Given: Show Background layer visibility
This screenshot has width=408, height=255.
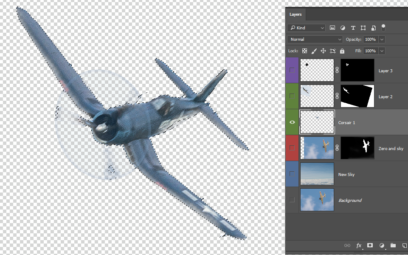Looking at the screenshot, I should tap(292, 199).
